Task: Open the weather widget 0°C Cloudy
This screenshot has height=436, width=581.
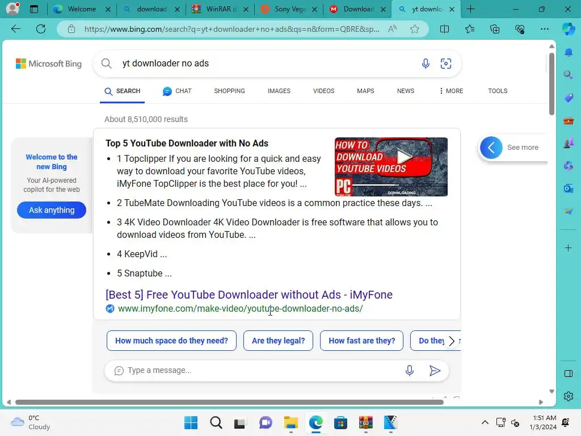Action: point(31,422)
